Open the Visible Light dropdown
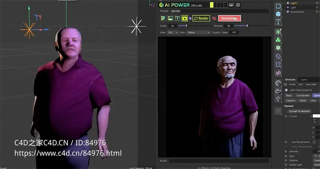This screenshot has height=169, width=320. [x=317, y=165]
